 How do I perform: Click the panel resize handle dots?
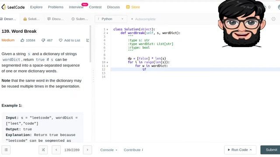coord(93,76)
